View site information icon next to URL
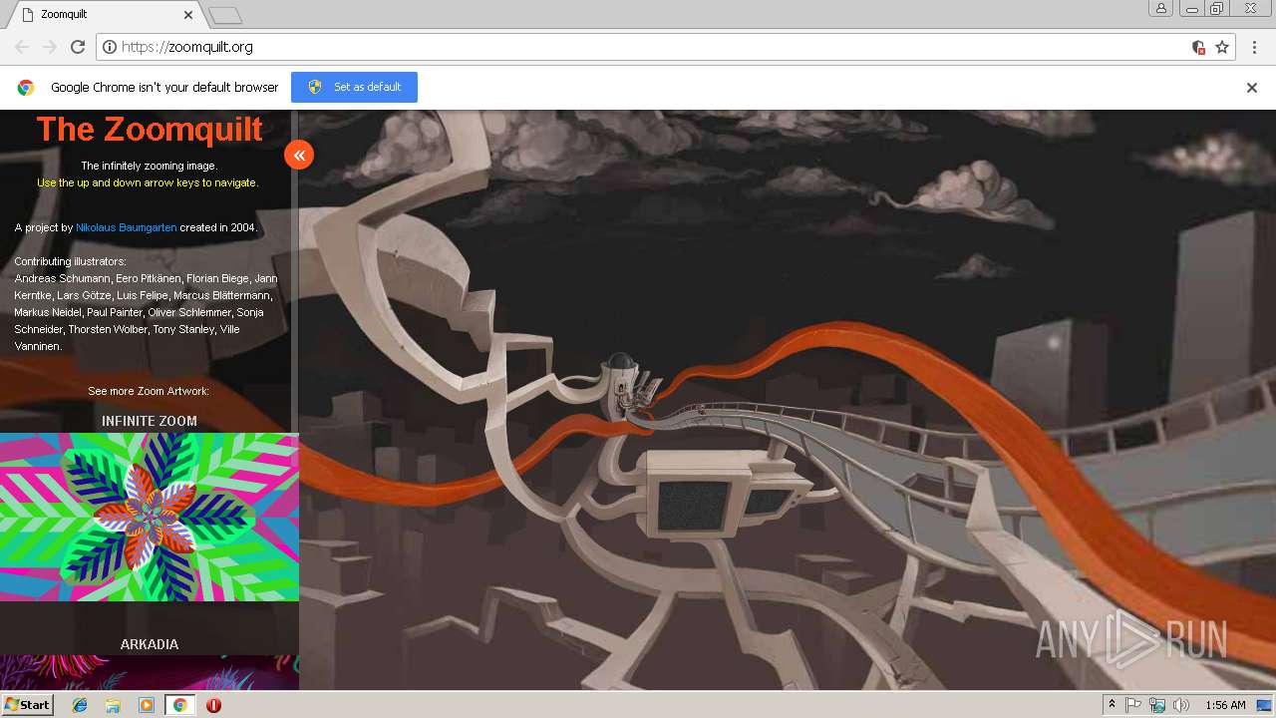 110,47
